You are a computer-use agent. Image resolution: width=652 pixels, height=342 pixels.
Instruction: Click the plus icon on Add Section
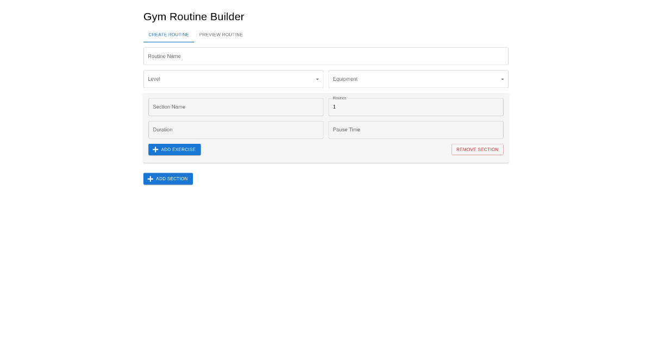(151, 179)
